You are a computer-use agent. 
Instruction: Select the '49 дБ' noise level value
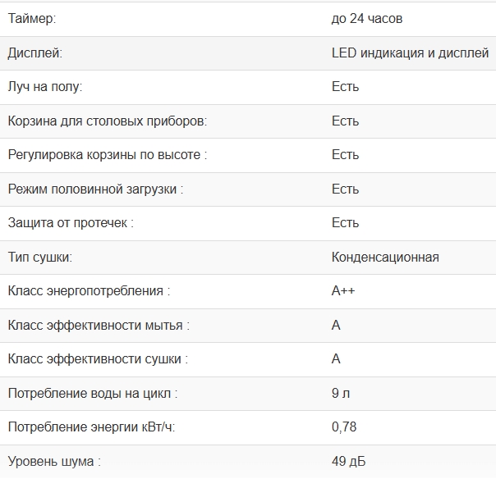point(348,461)
